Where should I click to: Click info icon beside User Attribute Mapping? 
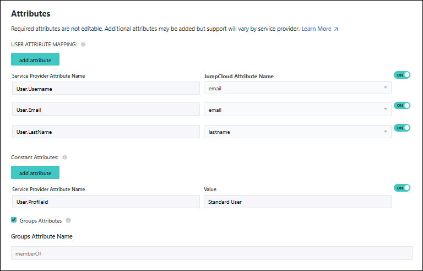click(83, 45)
